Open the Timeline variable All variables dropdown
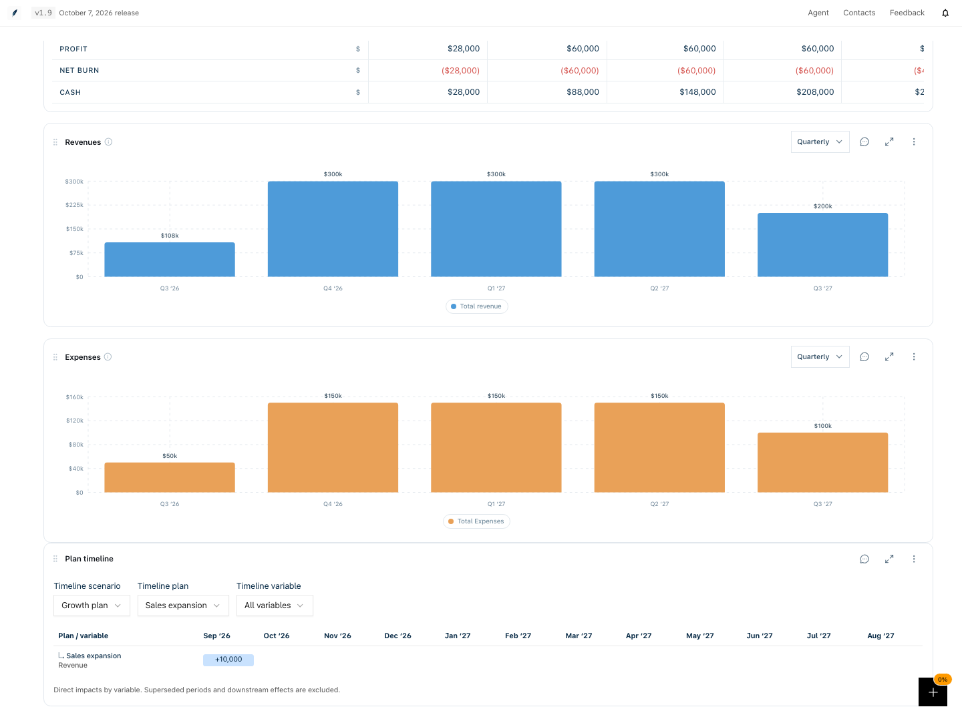 click(275, 606)
